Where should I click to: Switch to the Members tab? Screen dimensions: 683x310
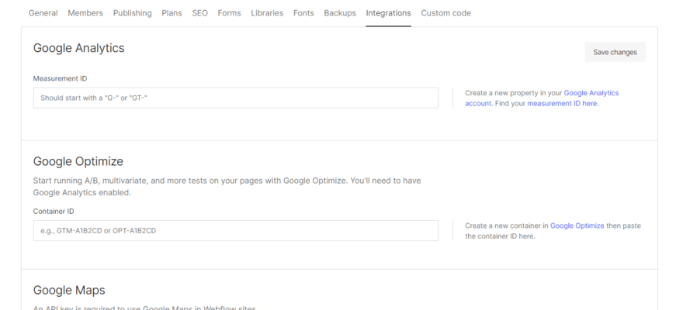(85, 13)
